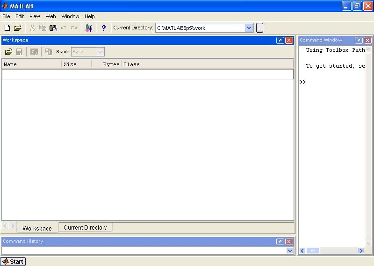Open selection icon in the Workspace toolbar
The width and height of the screenshot is (374, 266).
(34, 52)
